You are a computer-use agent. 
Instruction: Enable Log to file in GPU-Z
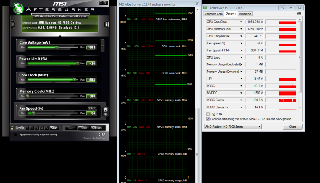click(x=208, y=114)
